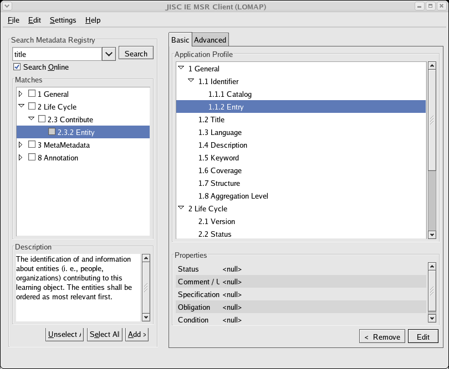Viewport: 449px width, 369px height.
Task: Expand the '3 MetaMetadata' match node
Action: [21, 144]
